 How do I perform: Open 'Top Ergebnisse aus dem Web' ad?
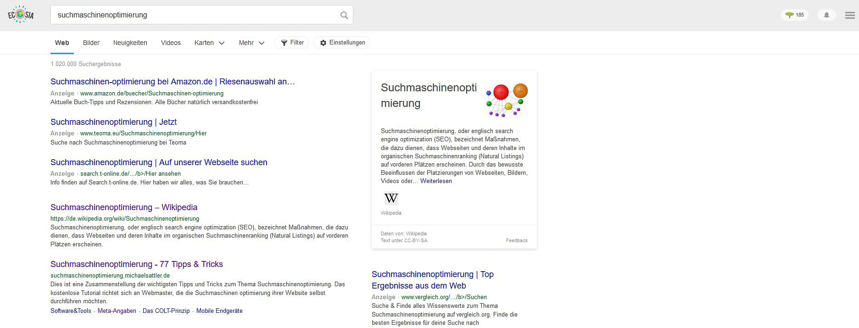point(433,280)
